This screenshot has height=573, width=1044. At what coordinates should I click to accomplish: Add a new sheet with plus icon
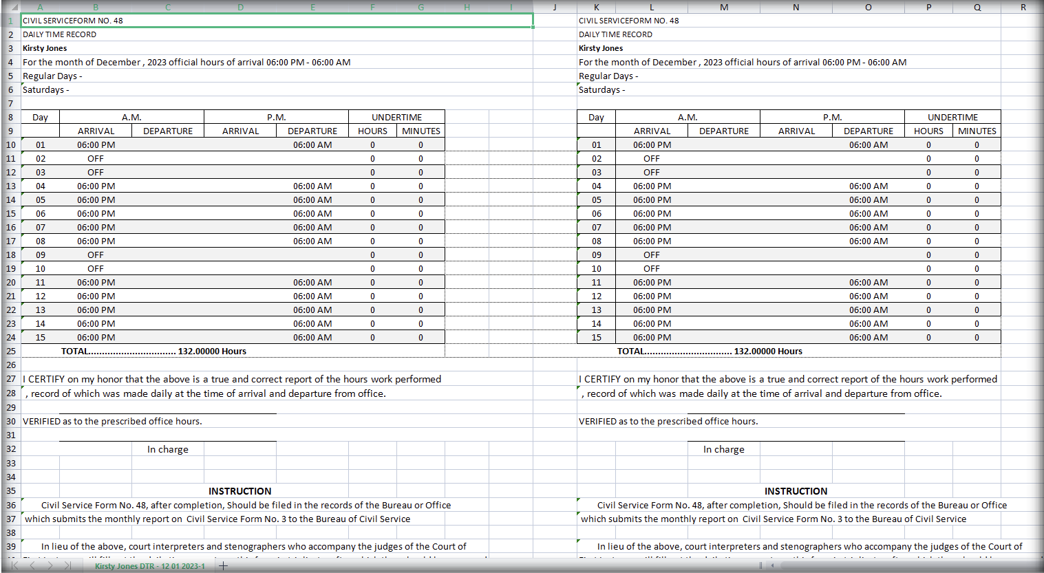coord(223,566)
